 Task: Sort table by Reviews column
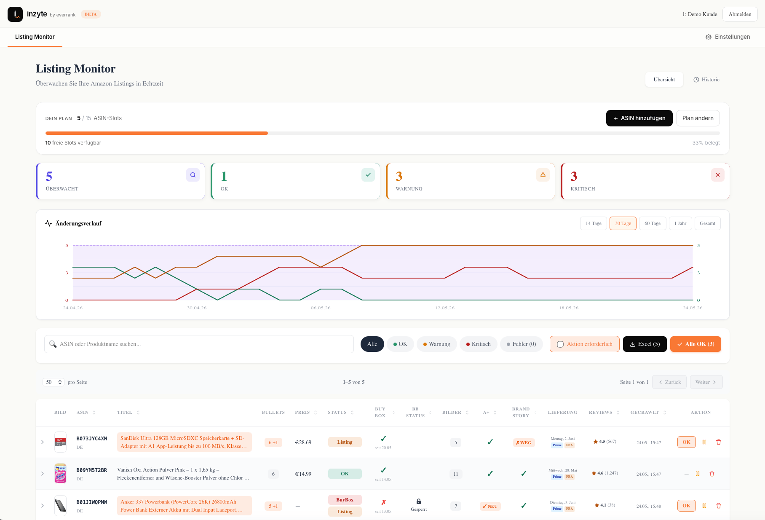(x=604, y=413)
